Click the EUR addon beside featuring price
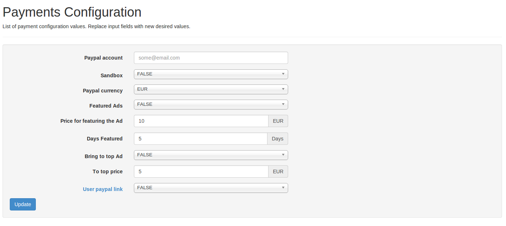506x226 pixels. (278, 121)
